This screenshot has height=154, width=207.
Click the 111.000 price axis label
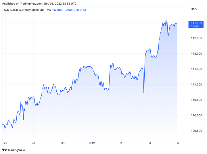tap(196, 84)
